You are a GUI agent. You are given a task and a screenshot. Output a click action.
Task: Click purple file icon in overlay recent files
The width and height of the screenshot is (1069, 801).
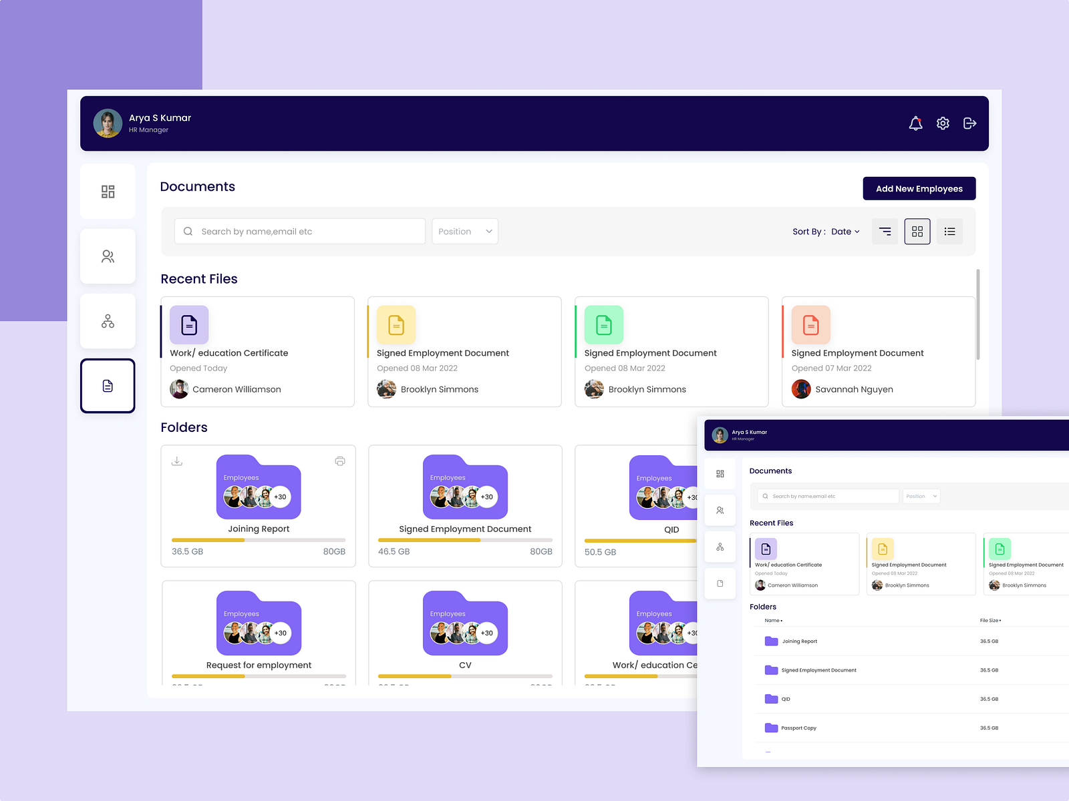[x=766, y=549]
